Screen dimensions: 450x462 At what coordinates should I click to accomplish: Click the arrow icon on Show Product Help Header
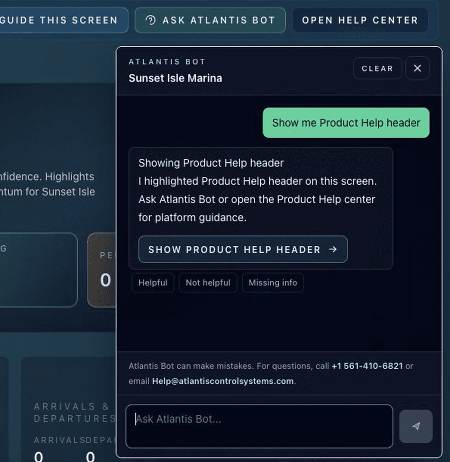[333, 249]
